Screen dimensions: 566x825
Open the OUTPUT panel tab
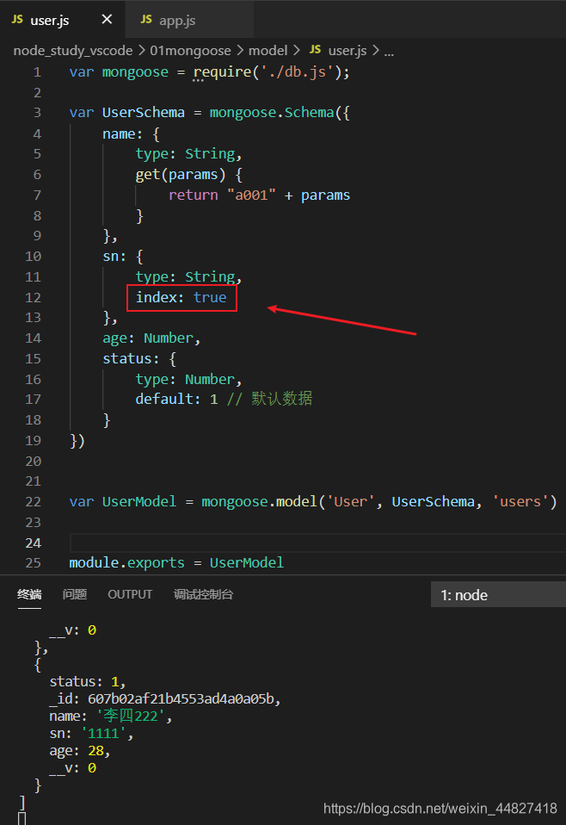tap(130, 594)
